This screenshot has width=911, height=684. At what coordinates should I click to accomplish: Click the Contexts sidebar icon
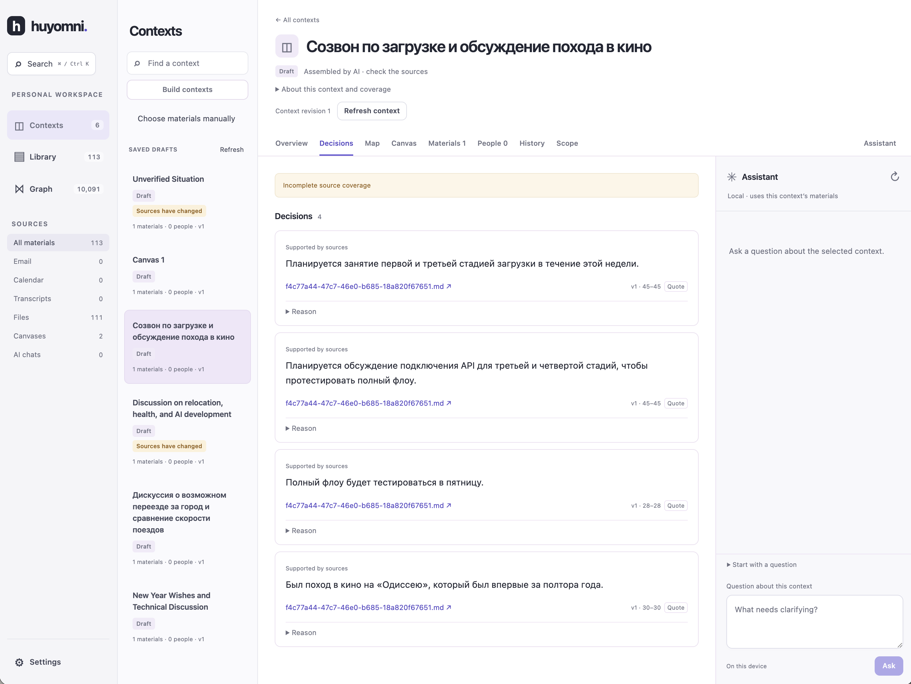click(x=19, y=125)
